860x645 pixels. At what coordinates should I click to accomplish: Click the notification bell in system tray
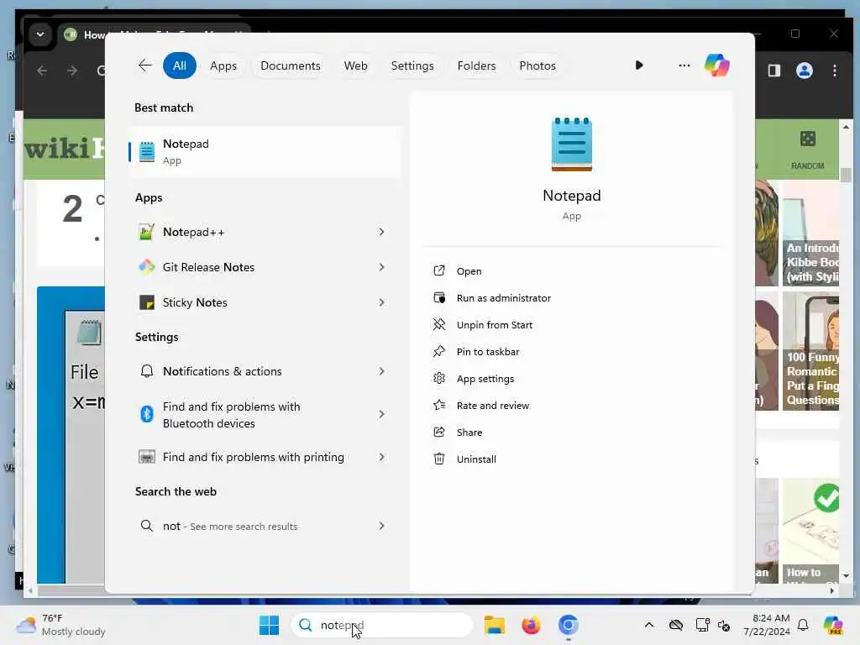(x=803, y=625)
